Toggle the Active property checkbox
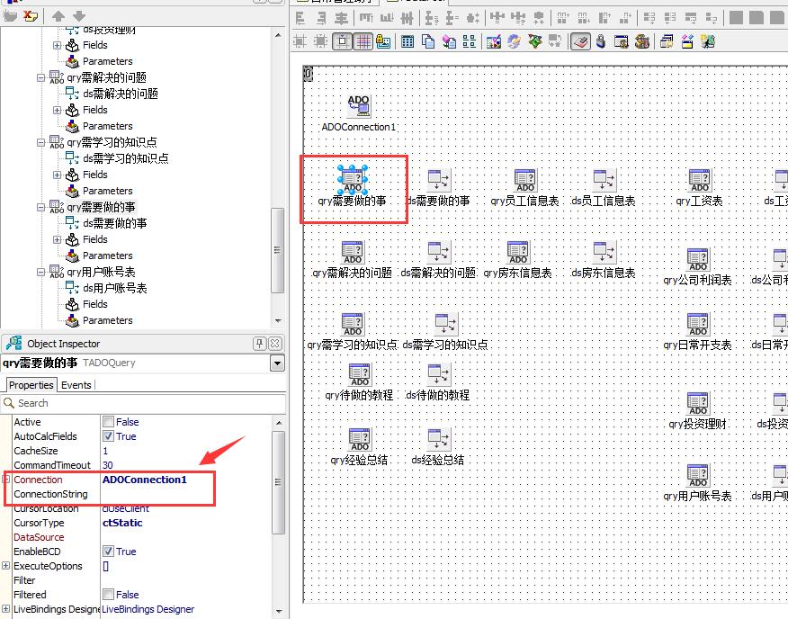This screenshot has width=788, height=619. pos(108,421)
